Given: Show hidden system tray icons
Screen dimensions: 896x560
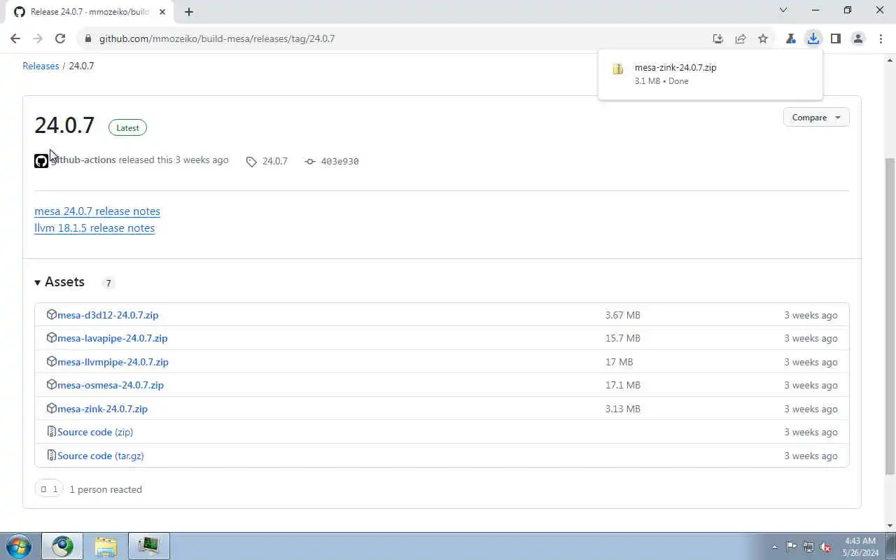Looking at the screenshot, I should click(x=774, y=547).
